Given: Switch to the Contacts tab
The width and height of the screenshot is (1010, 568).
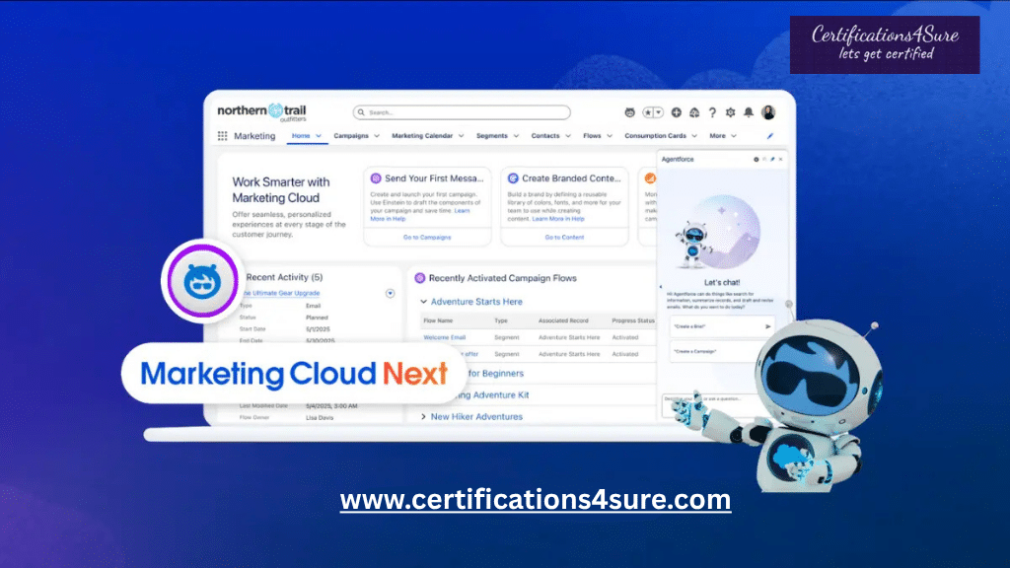Looking at the screenshot, I should coord(545,136).
